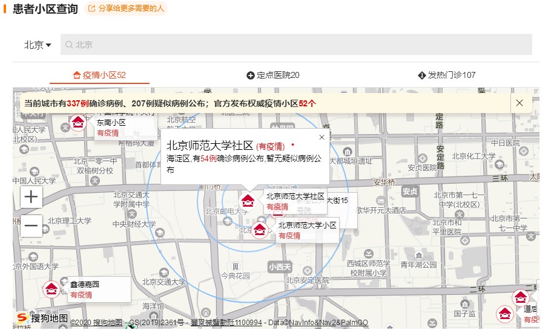Click the 北京师范大学社区 outbreak marker icon
Screen dimensions: 551x336
point(248,201)
